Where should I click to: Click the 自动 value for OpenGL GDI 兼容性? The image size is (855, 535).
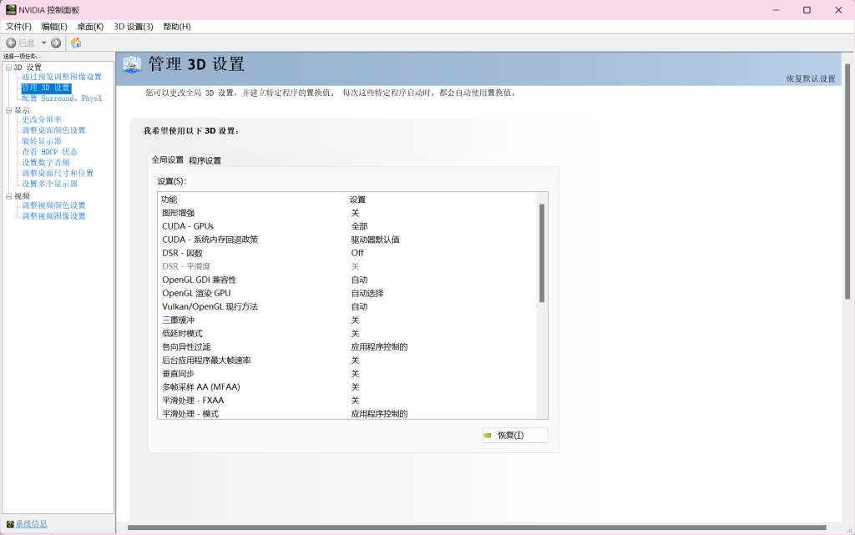point(359,280)
